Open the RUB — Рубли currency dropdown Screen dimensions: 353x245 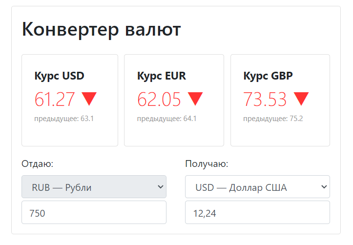[x=94, y=187]
